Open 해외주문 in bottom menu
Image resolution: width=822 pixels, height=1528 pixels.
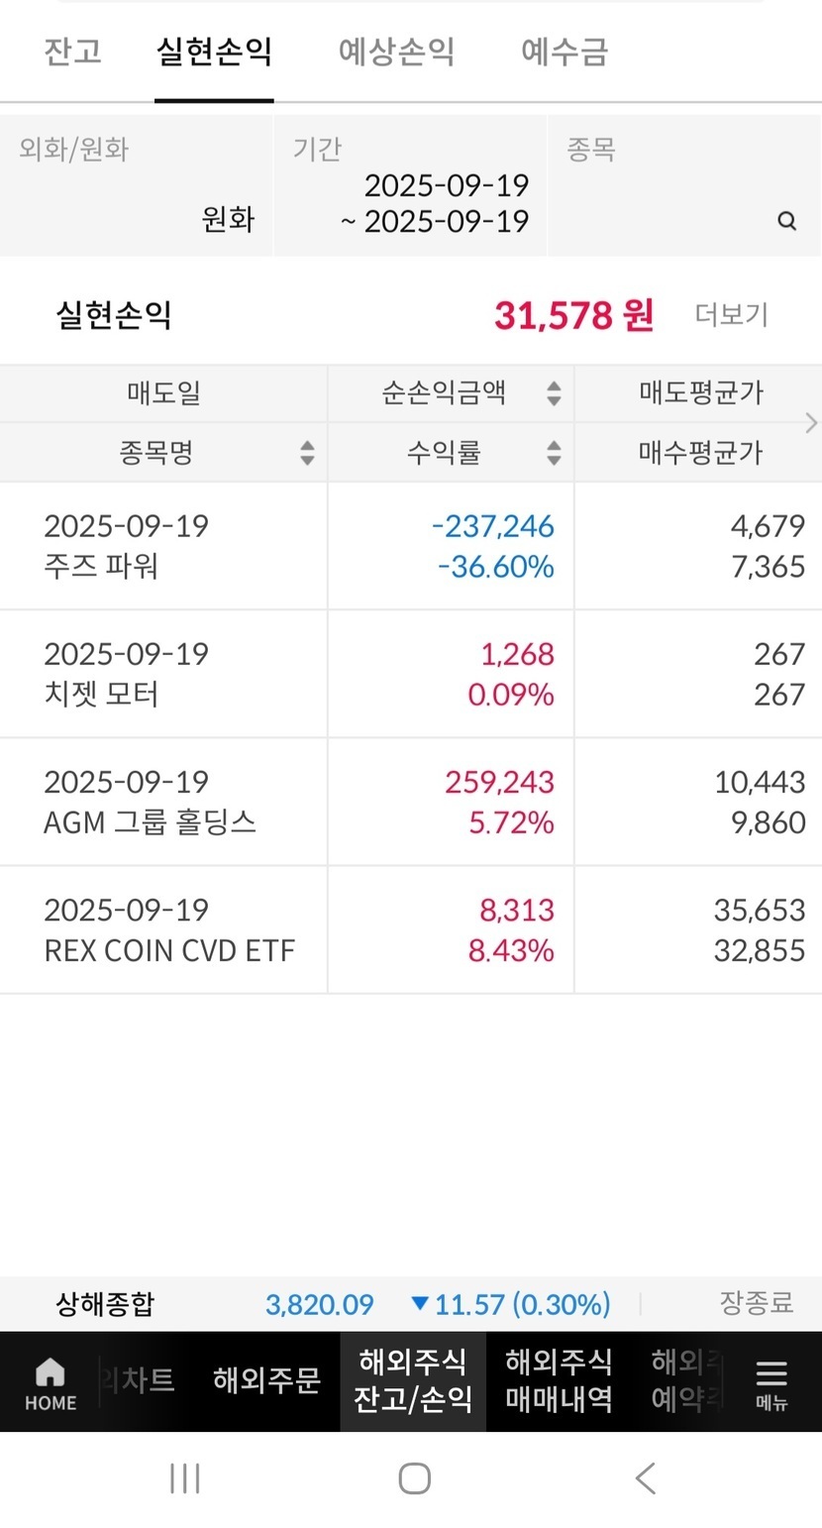[x=266, y=1381]
